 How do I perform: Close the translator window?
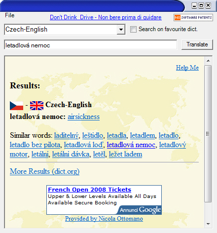click(208, 5)
